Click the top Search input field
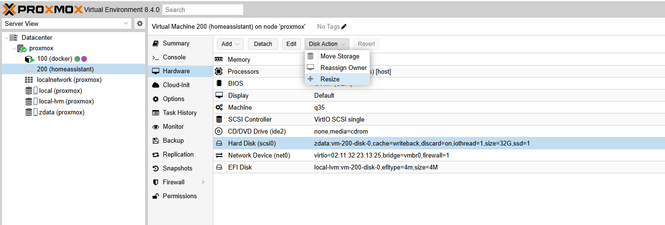 pos(202,10)
